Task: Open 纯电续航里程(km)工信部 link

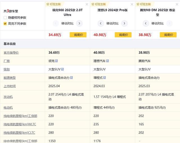Action: coord(20,116)
